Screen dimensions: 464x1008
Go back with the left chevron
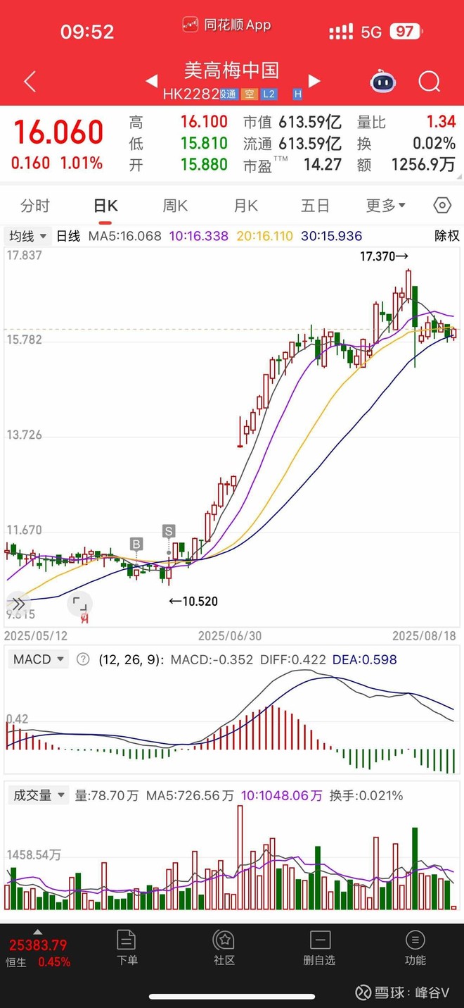coord(30,82)
